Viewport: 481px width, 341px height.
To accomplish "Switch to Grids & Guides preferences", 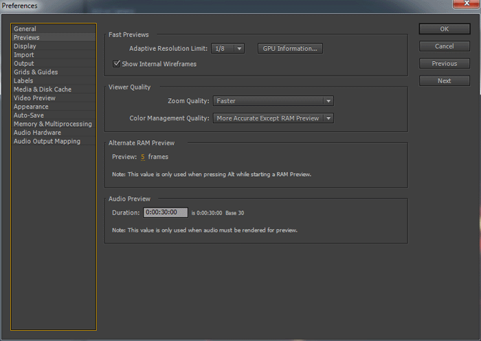I will tap(36, 72).
